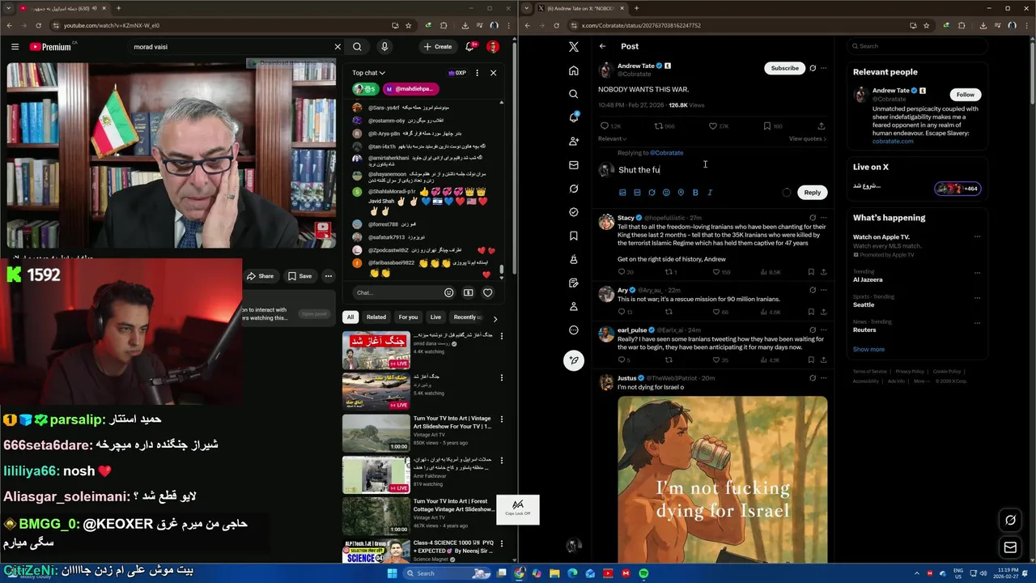This screenshot has height=583, width=1036.
Task: Open the Top chat dropdown
Action: click(x=368, y=73)
